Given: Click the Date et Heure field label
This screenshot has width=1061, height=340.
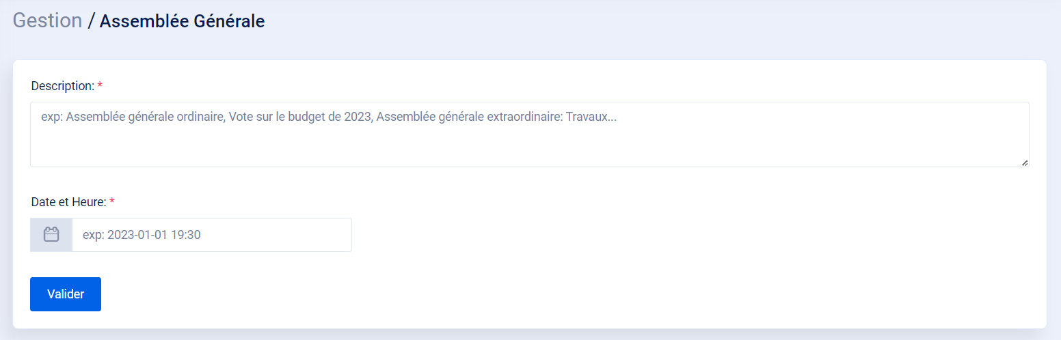Looking at the screenshot, I should click(x=68, y=202).
